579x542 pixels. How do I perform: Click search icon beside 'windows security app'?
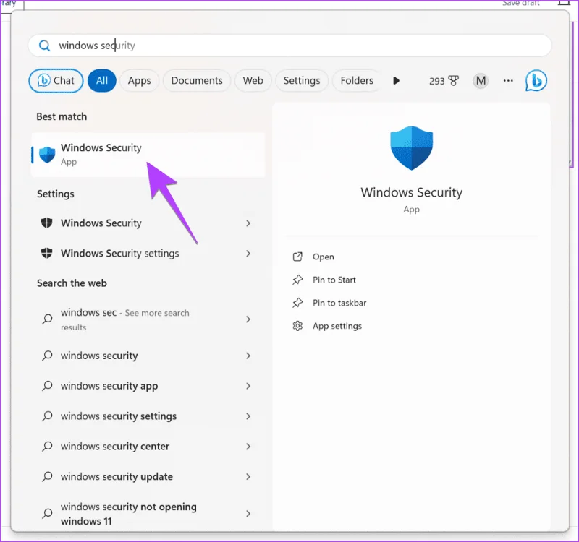(47, 386)
